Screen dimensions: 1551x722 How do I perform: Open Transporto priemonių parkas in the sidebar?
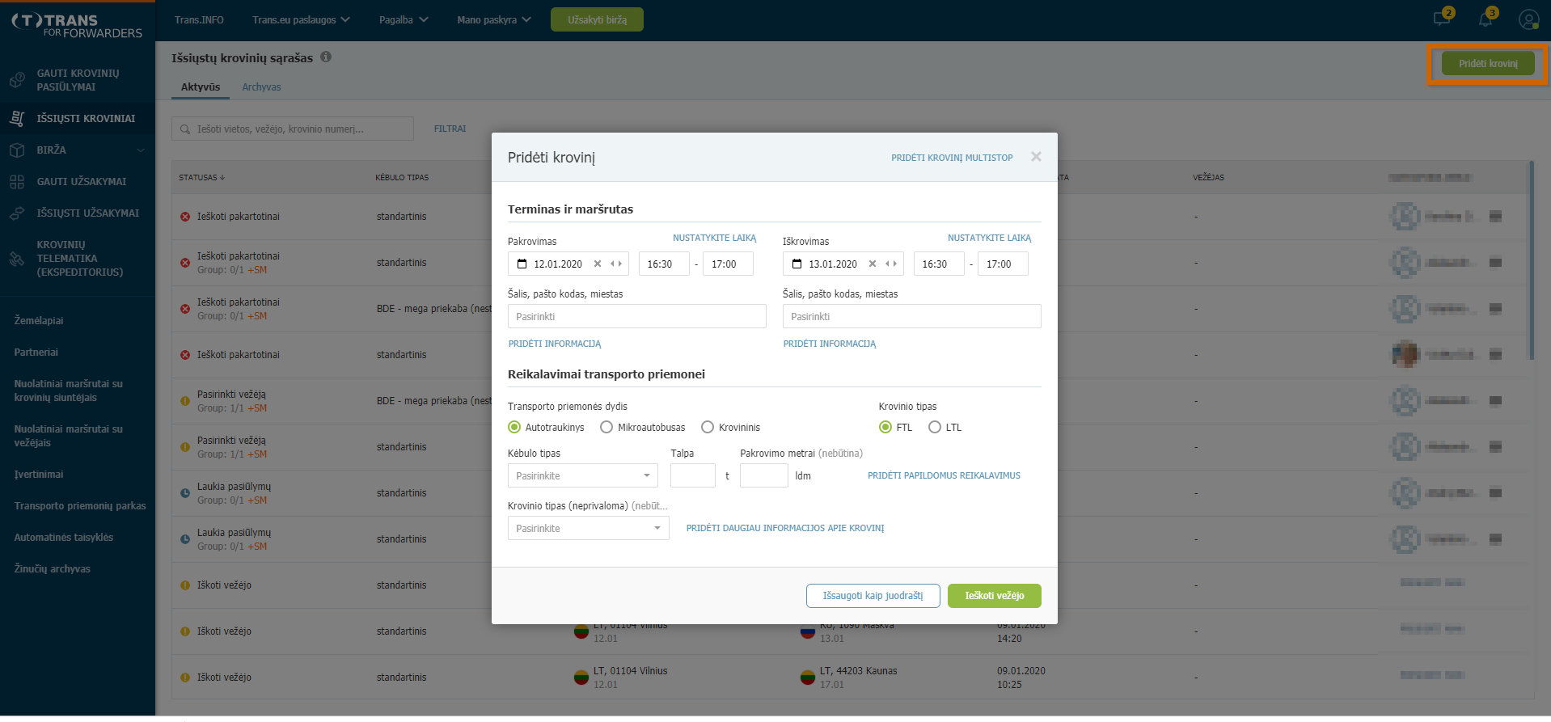pos(80,506)
